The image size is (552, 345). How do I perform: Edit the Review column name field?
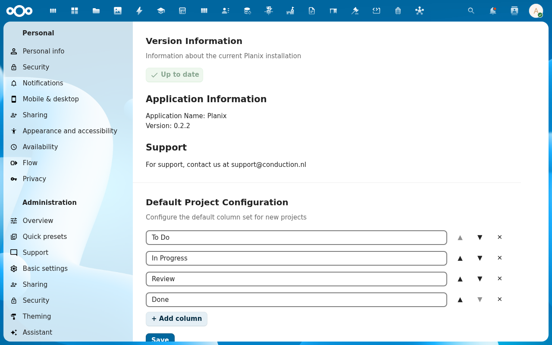click(x=296, y=279)
